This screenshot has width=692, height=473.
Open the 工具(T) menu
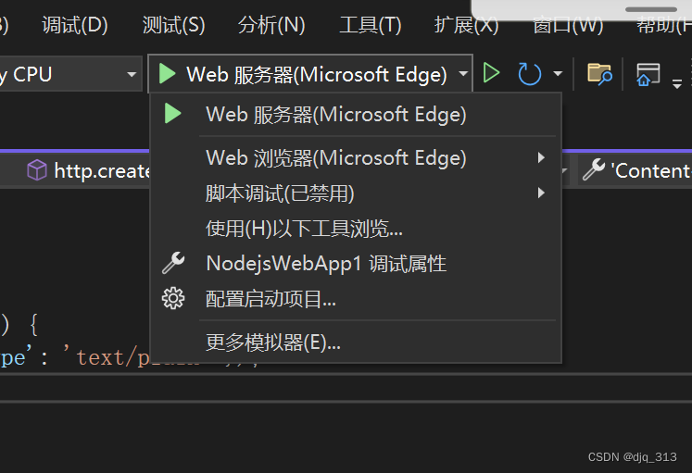[x=371, y=25]
